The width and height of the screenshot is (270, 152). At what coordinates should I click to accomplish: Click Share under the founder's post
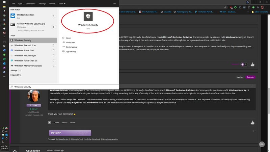click(x=72, y=123)
